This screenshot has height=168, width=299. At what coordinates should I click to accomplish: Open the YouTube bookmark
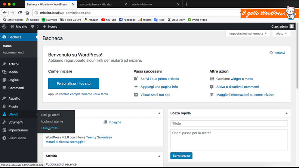click(x=109, y=20)
